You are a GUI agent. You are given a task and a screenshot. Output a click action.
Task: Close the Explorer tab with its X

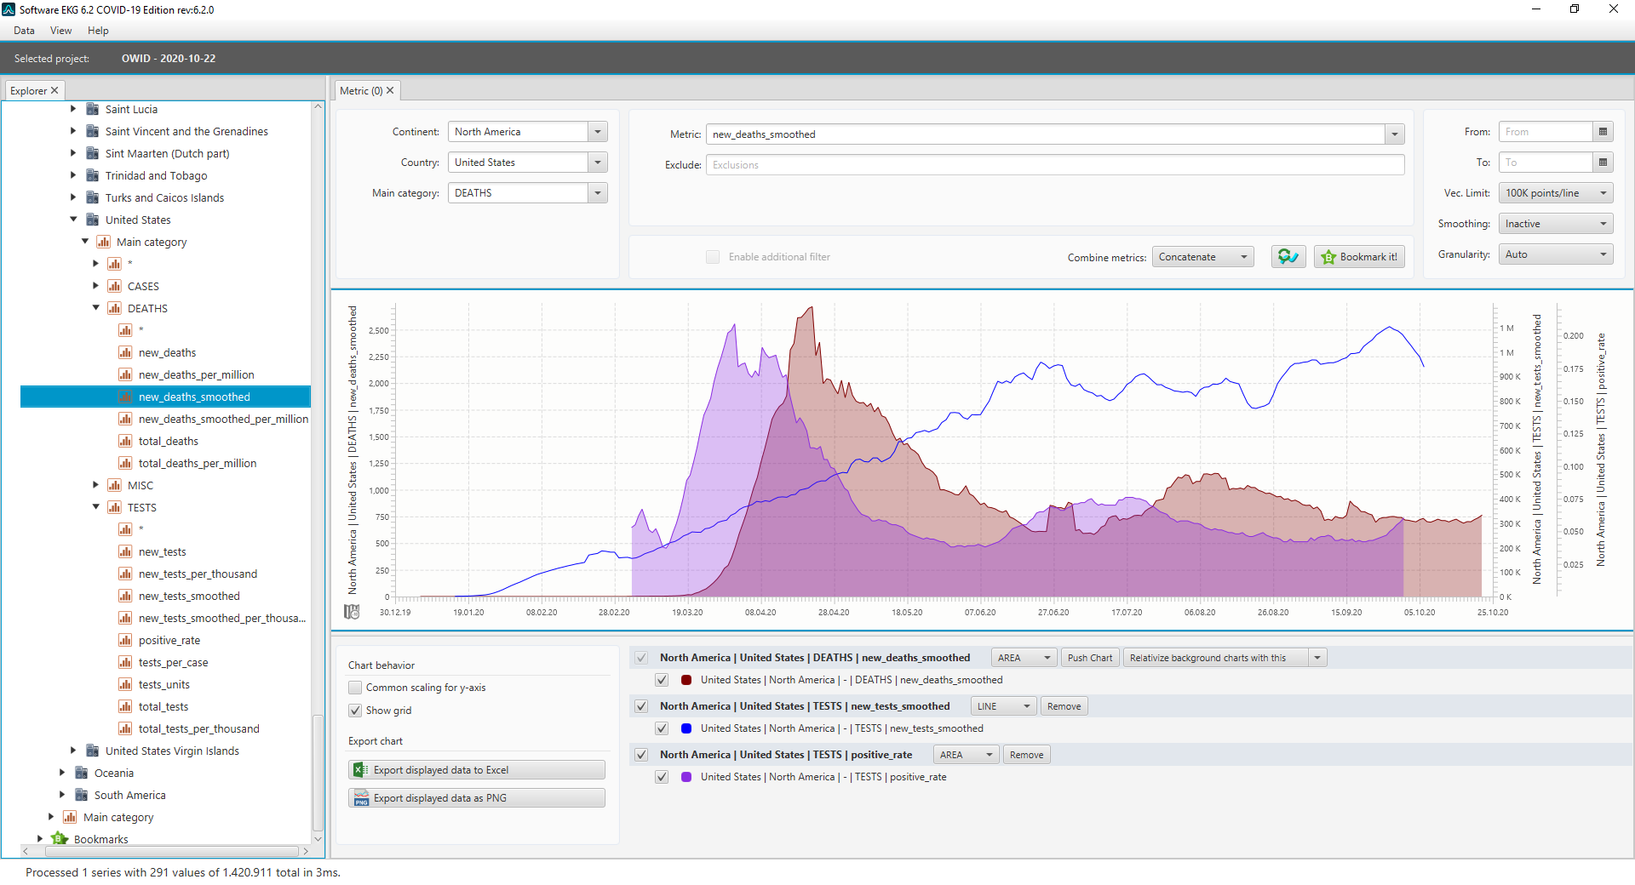coord(54,91)
